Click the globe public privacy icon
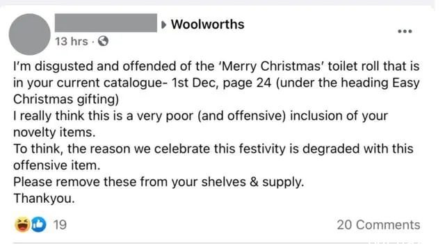 tap(103, 42)
